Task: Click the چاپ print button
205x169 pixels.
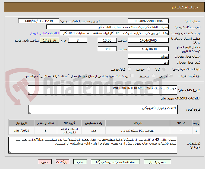Action: 80,162
